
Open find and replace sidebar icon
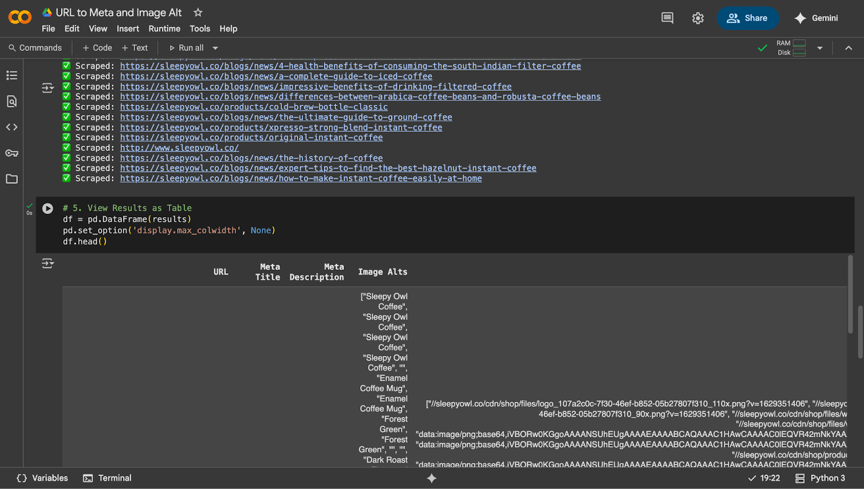12,101
